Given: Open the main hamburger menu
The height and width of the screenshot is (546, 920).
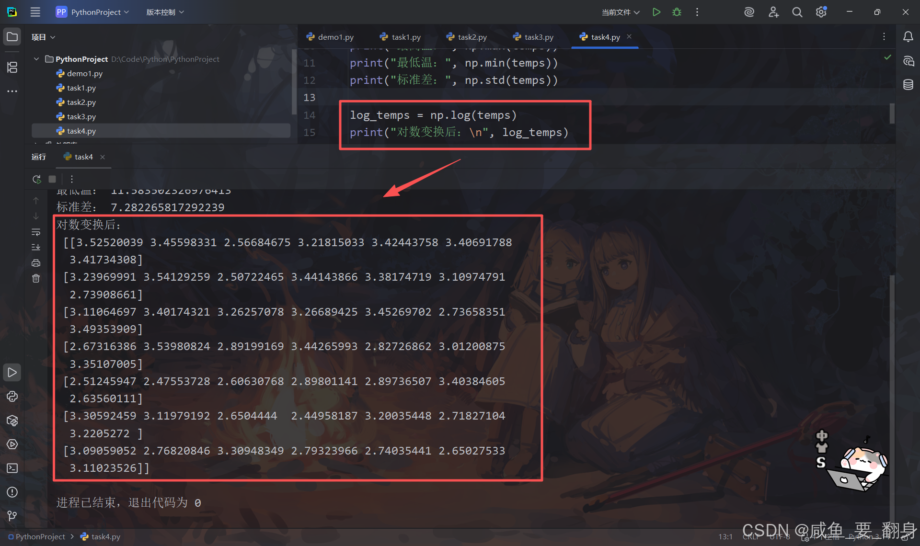Looking at the screenshot, I should (x=35, y=12).
